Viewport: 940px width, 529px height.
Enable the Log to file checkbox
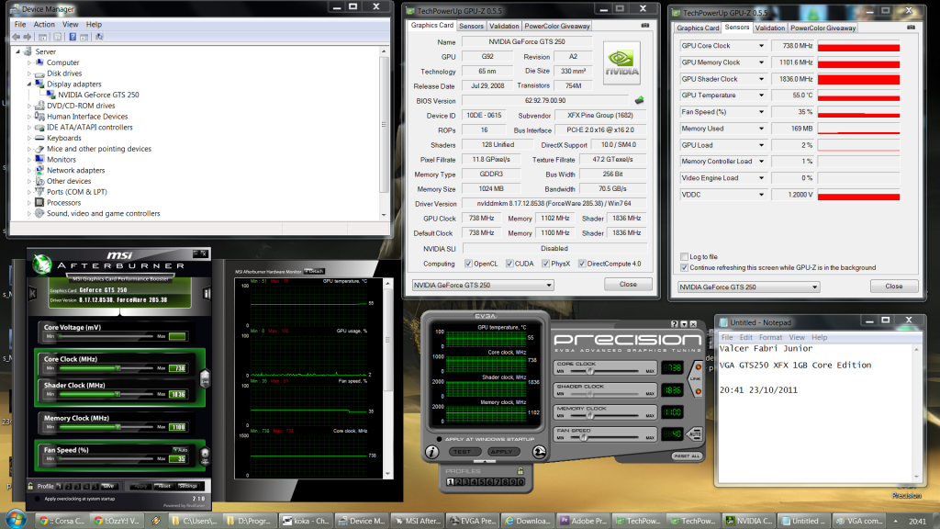(x=684, y=256)
